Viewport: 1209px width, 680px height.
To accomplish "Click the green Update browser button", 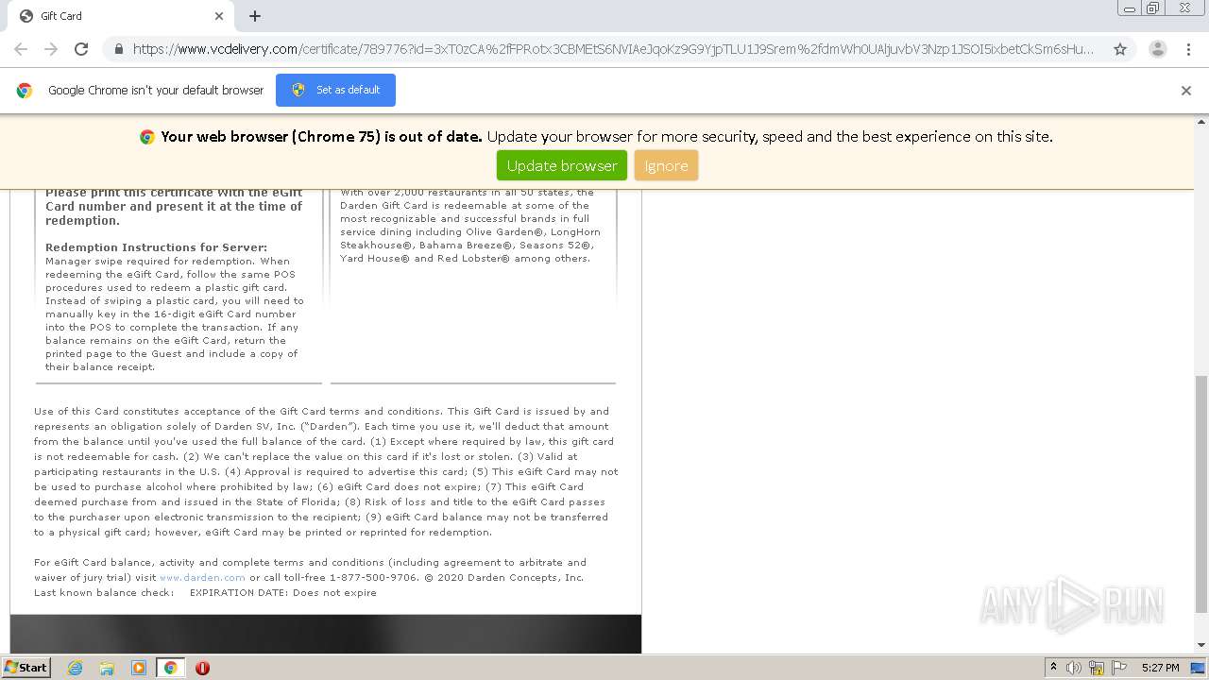I will tap(562, 165).
